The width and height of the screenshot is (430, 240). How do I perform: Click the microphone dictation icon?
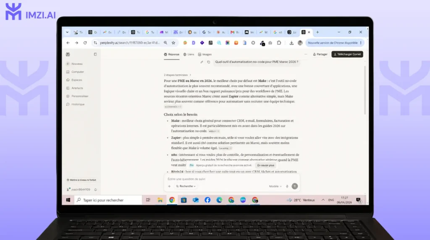[x=287, y=186]
